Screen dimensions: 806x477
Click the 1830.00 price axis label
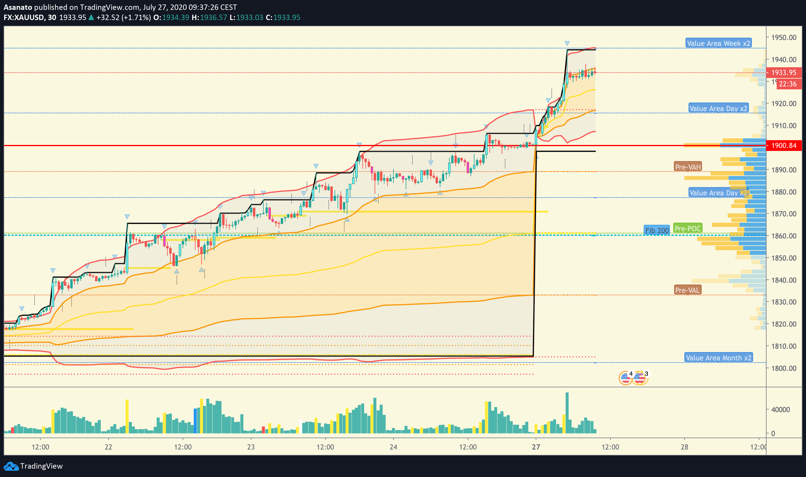tap(784, 302)
